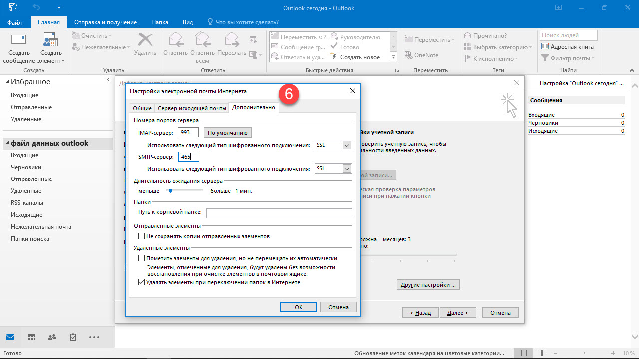Image resolution: width=639 pixels, height=359 pixels.
Task: Open the Address book icon
Action: click(x=545, y=47)
